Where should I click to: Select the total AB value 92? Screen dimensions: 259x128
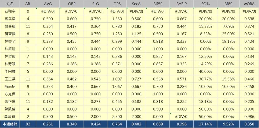[28, 124]
